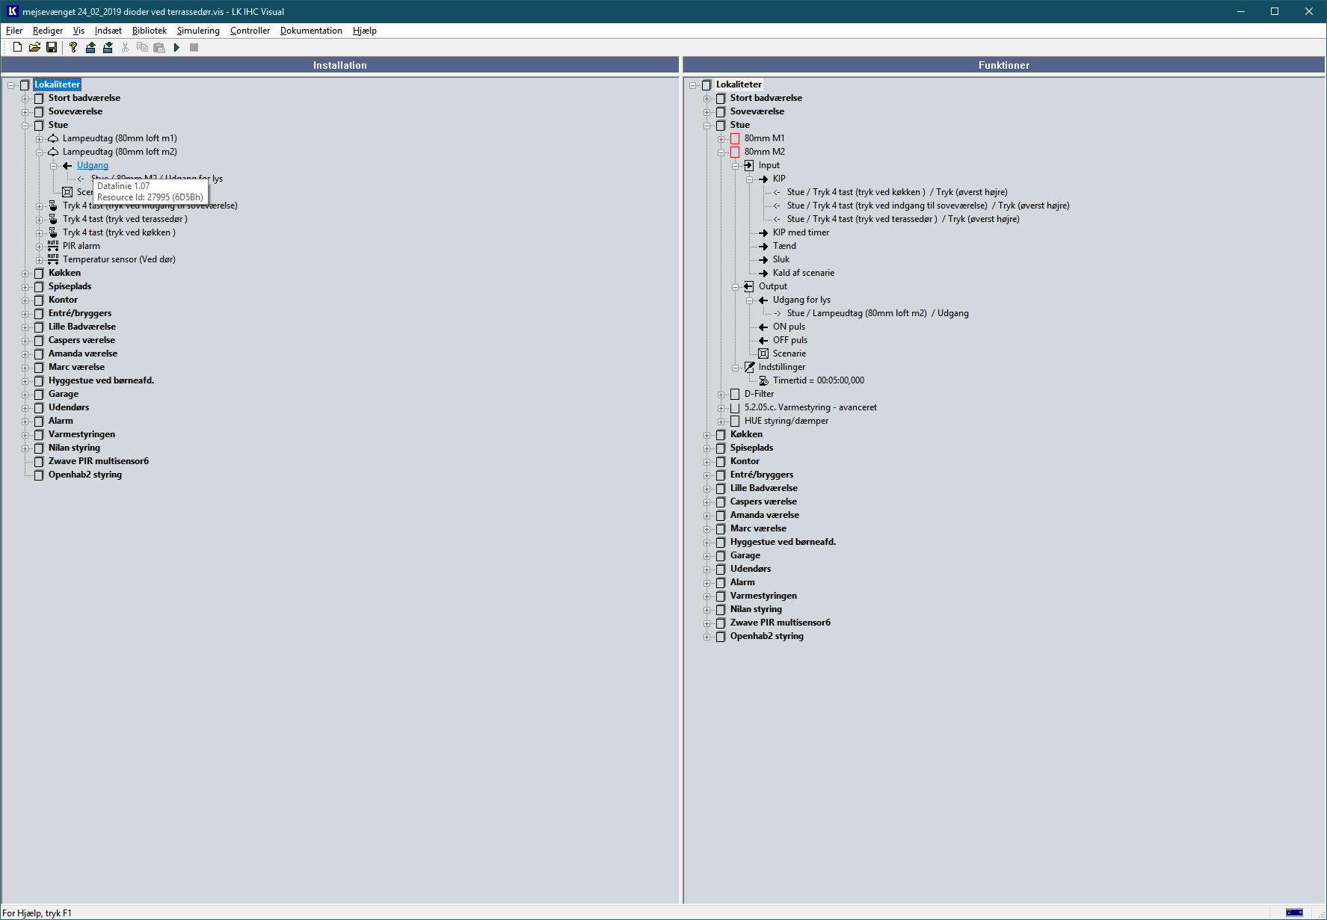
Task: Click the Open file folder icon
Action: 34,47
